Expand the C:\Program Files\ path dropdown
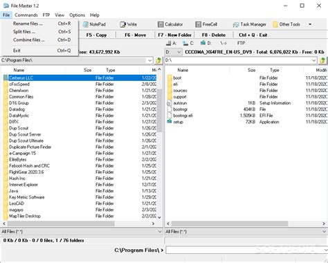Image resolution: width=328 pixels, height=263 pixels. click(149, 60)
